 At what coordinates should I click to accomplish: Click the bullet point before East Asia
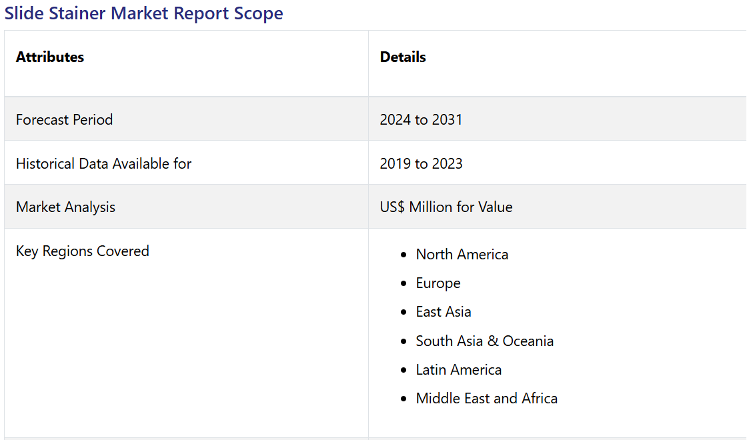[404, 313]
